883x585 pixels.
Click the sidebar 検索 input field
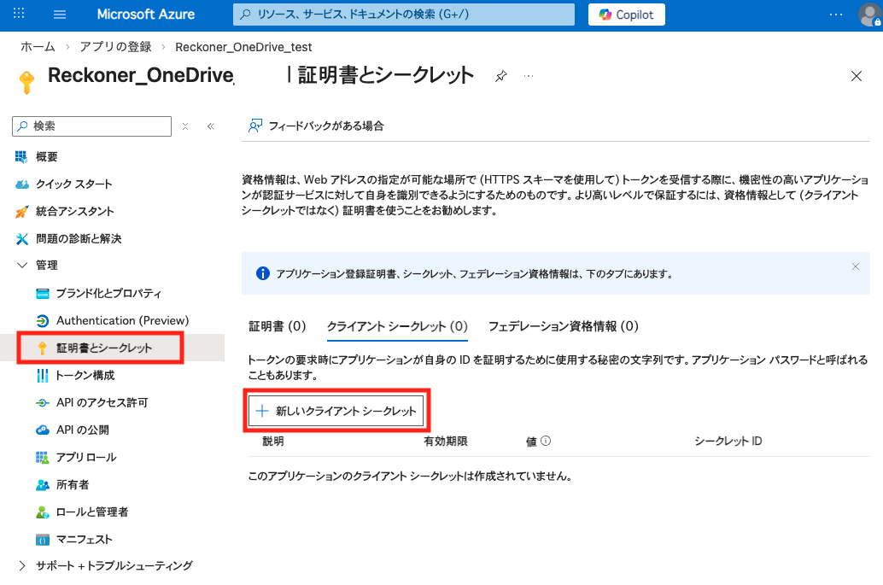coord(91,126)
